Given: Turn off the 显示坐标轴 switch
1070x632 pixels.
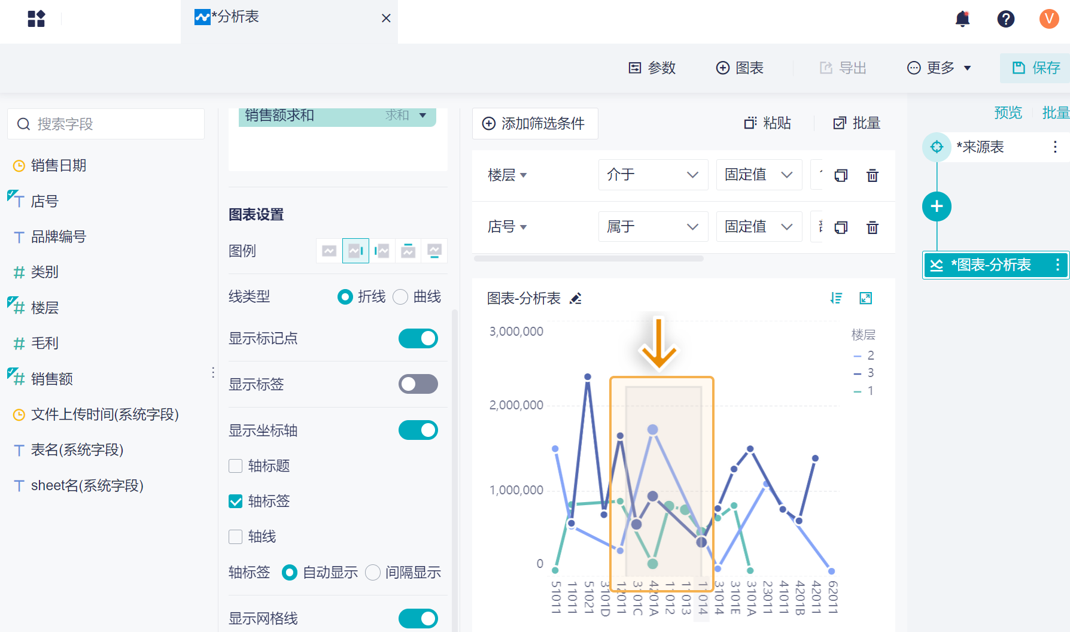Looking at the screenshot, I should [418, 430].
